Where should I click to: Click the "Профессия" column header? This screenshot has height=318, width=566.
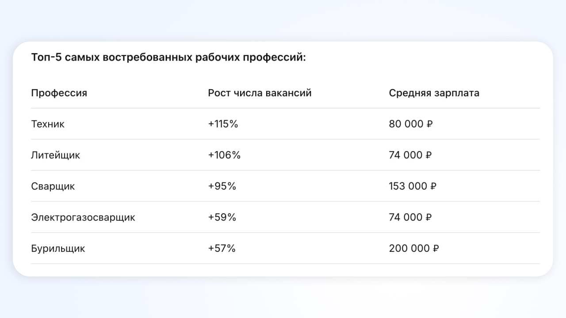coord(59,93)
